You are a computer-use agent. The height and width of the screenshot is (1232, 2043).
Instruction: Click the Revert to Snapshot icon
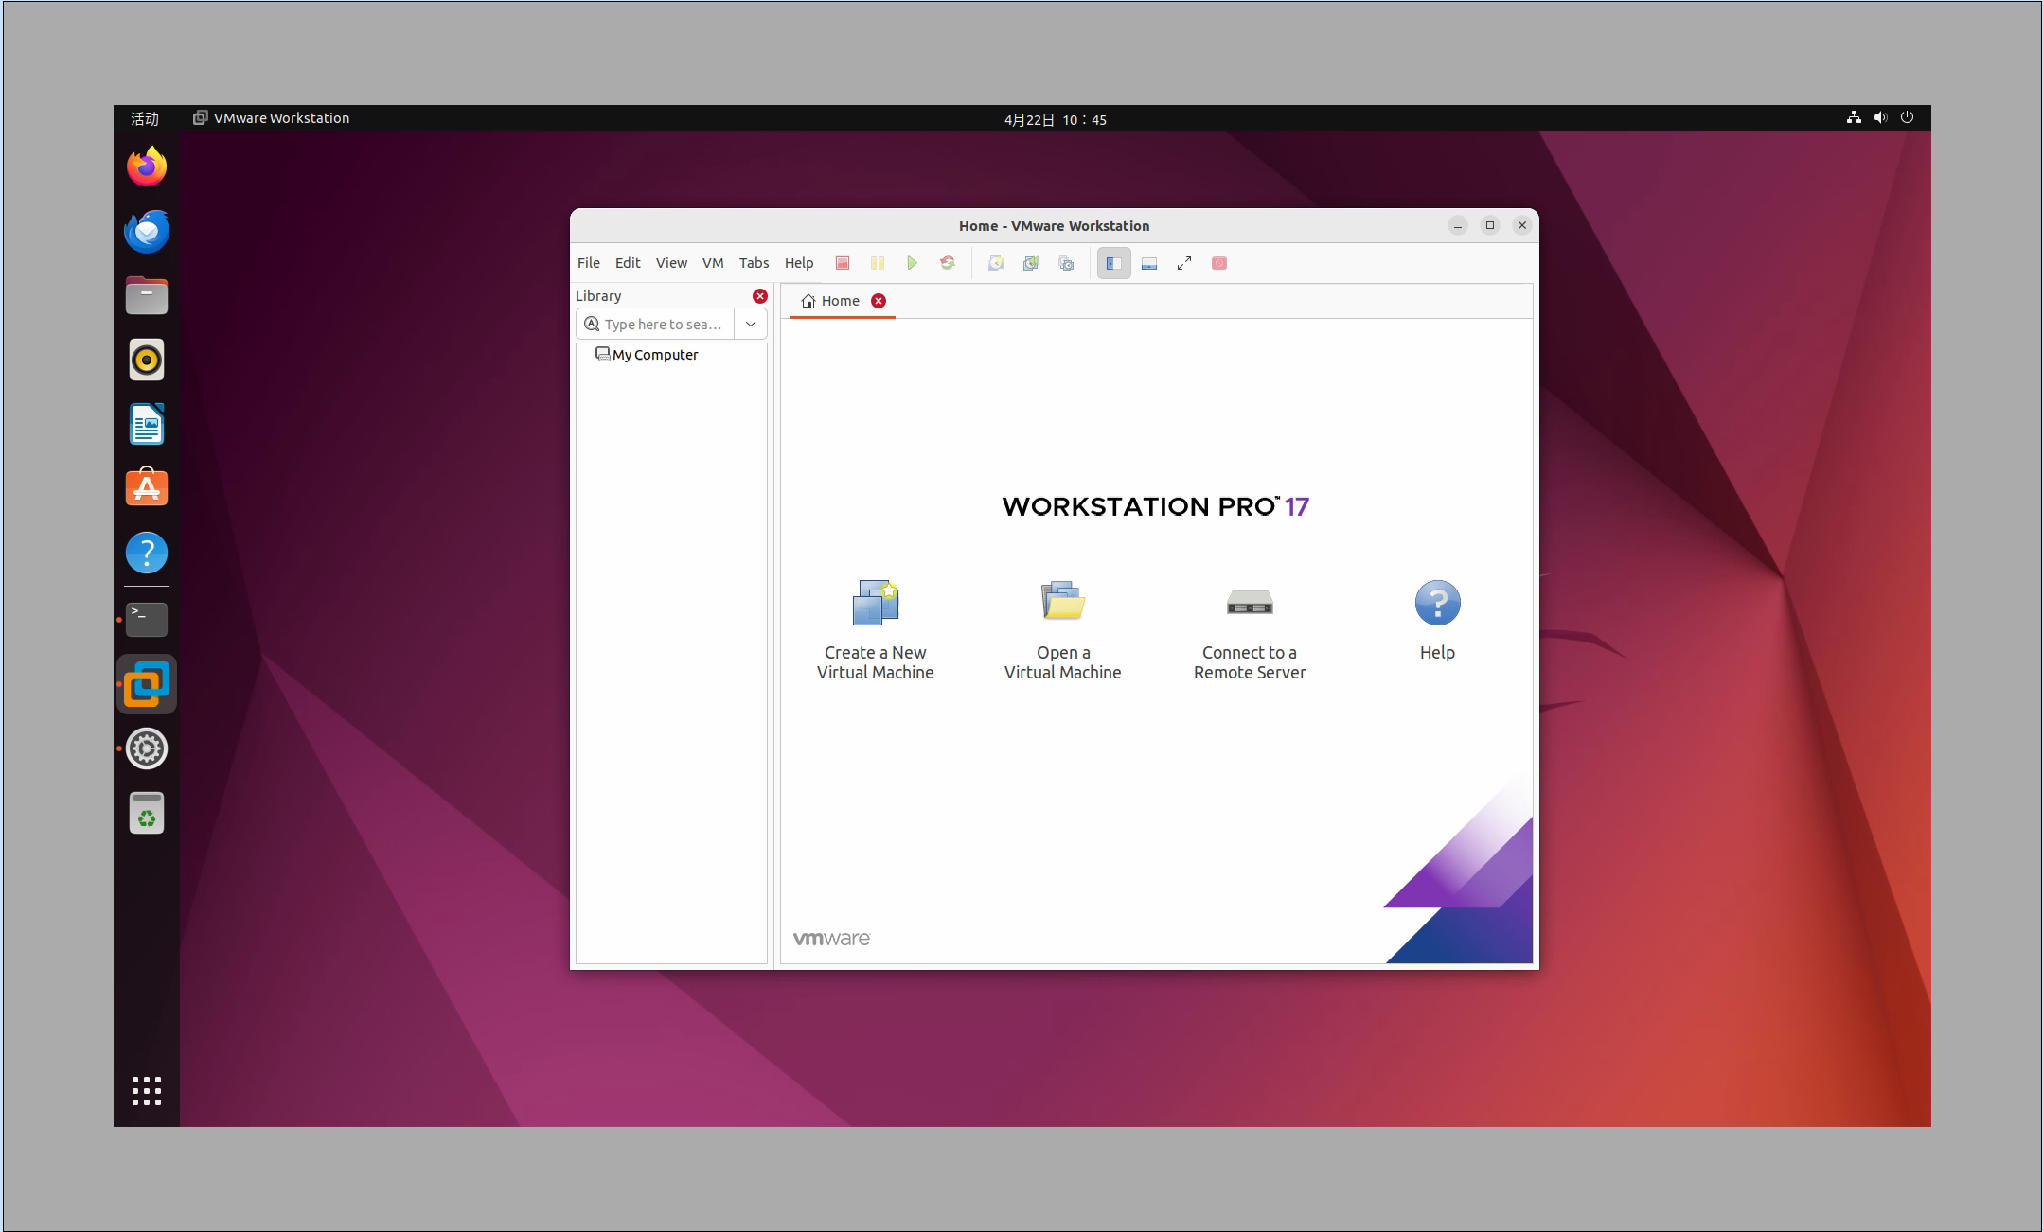point(1031,263)
